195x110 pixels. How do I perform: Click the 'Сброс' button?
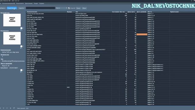tap(84, 8)
